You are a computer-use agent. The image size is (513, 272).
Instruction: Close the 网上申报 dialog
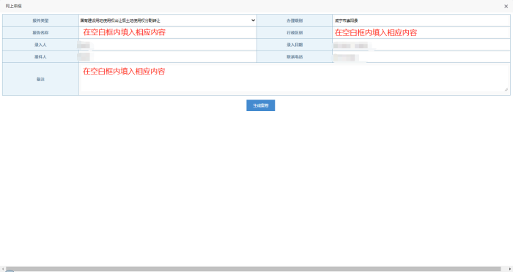pyautogui.click(x=506, y=6)
